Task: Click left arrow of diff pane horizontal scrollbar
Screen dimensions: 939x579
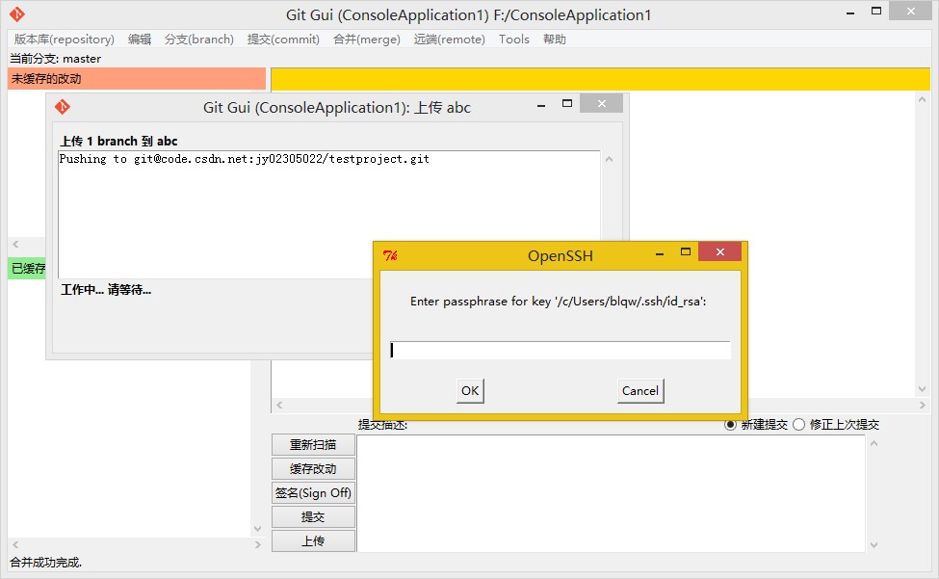Action: pos(279,406)
